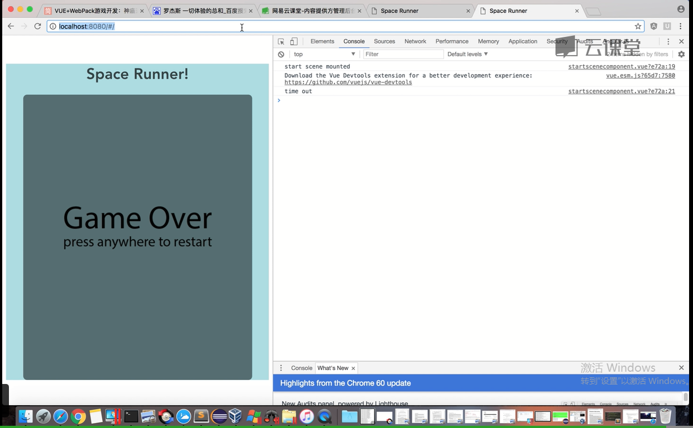Open the drawer Console tab
This screenshot has width=693, height=428.
(302, 368)
